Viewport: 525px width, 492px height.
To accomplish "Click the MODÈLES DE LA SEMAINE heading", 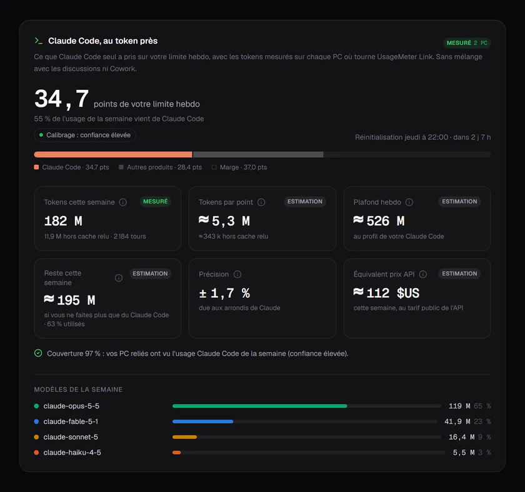I will point(78,390).
